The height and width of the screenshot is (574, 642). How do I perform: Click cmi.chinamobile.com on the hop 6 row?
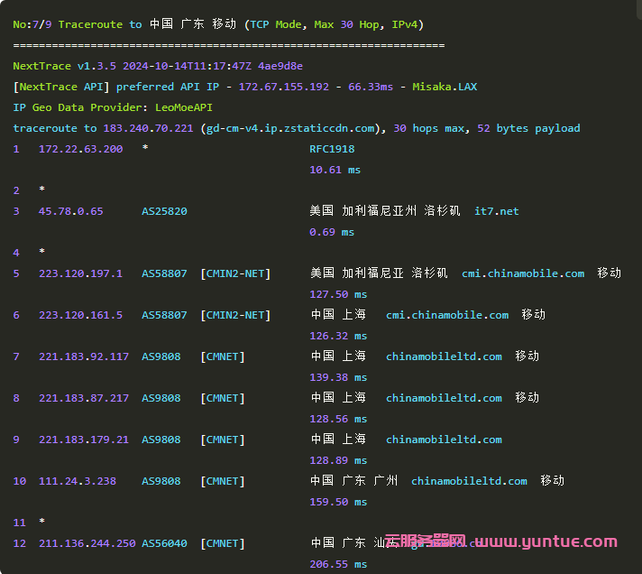[447, 315]
